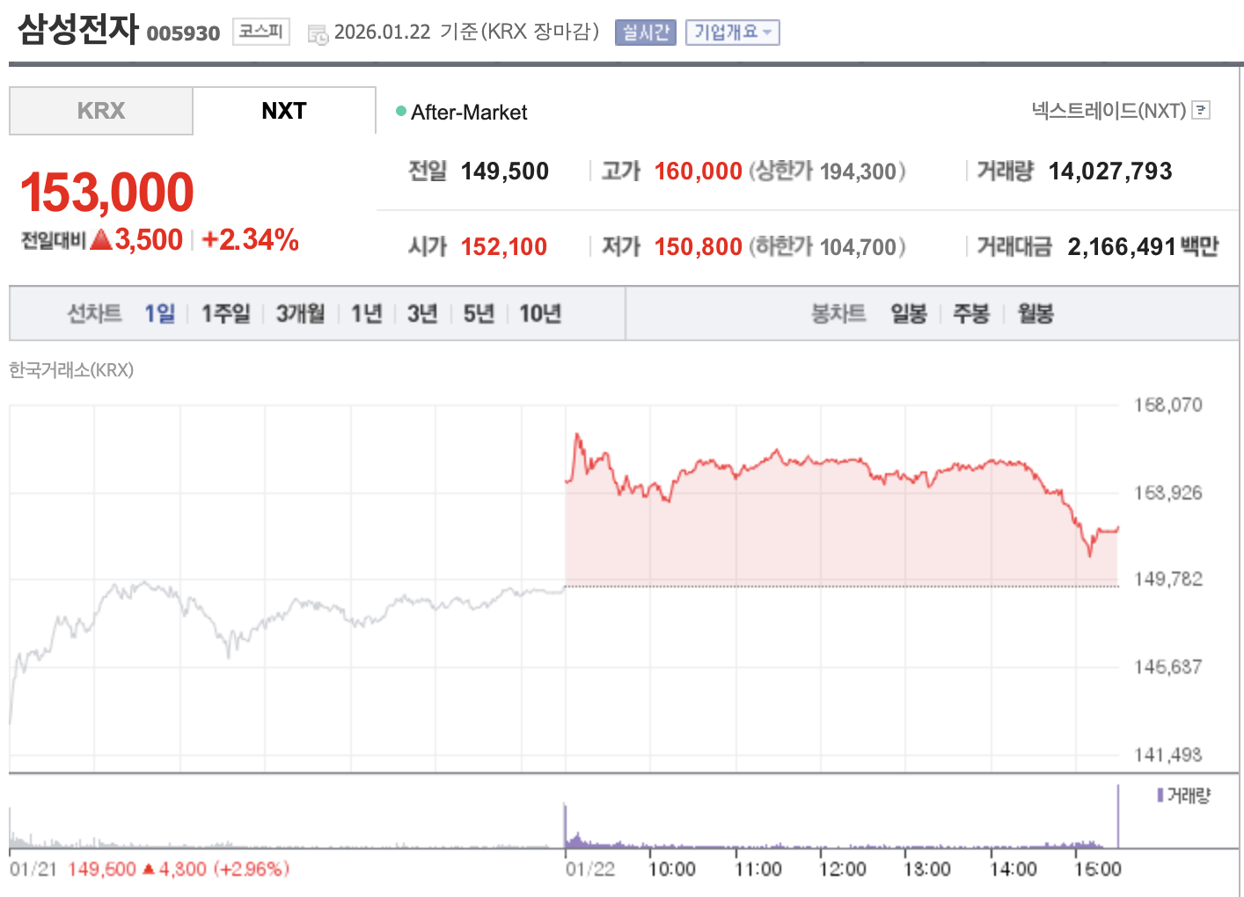Click the 실시간 real-time badge

coord(645,32)
